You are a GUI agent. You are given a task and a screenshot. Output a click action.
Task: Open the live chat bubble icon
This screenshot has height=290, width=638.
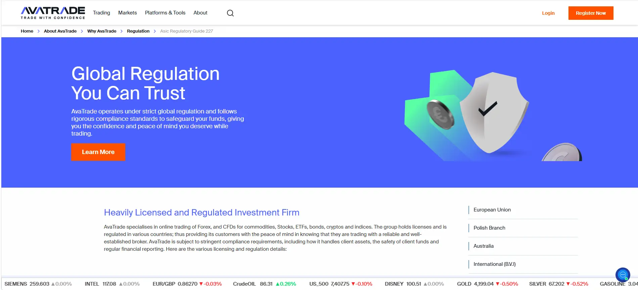pos(623,275)
